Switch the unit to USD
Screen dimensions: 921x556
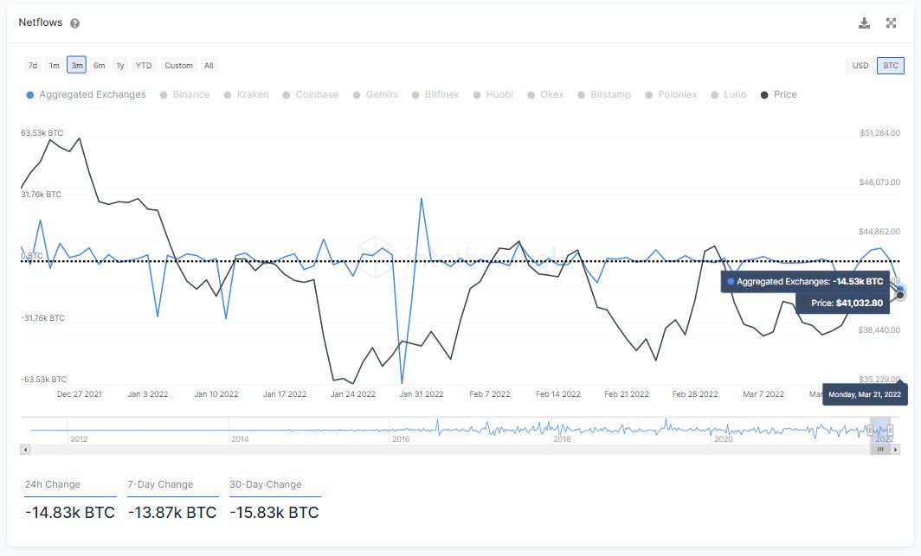tap(860, 65)
